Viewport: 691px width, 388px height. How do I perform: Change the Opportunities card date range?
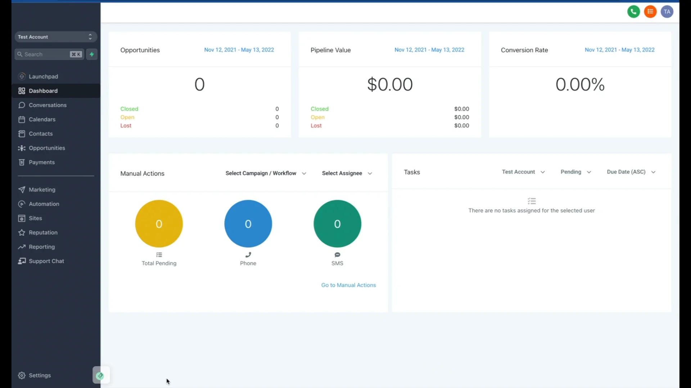239,50
